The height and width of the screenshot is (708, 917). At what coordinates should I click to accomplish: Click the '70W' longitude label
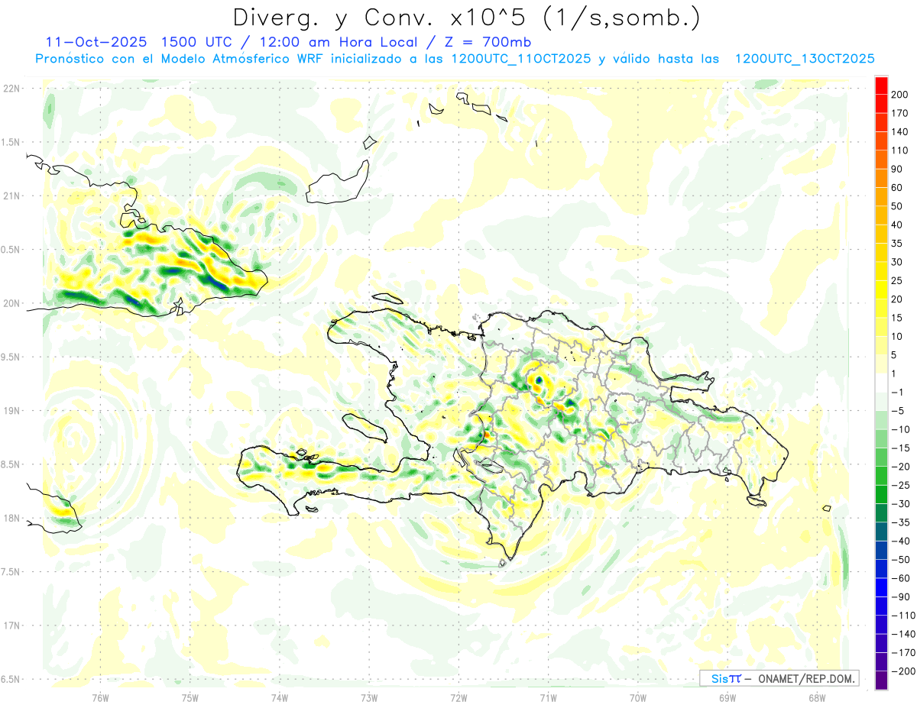pyautogui.click(x=637, y=697)
